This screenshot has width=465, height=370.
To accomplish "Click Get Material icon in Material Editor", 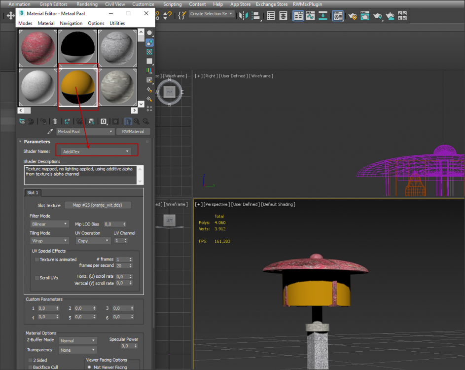I will [22, 121].
